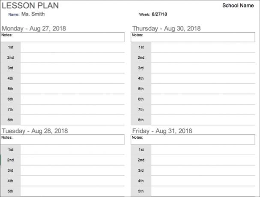Click Monday's 1st period row
Viewport: 260px width, 197px height.
pyautogui.click(x=63, y=47)
